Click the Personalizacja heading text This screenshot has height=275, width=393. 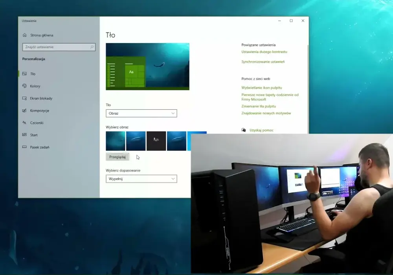pyautogui.click(x=33, y=59)
